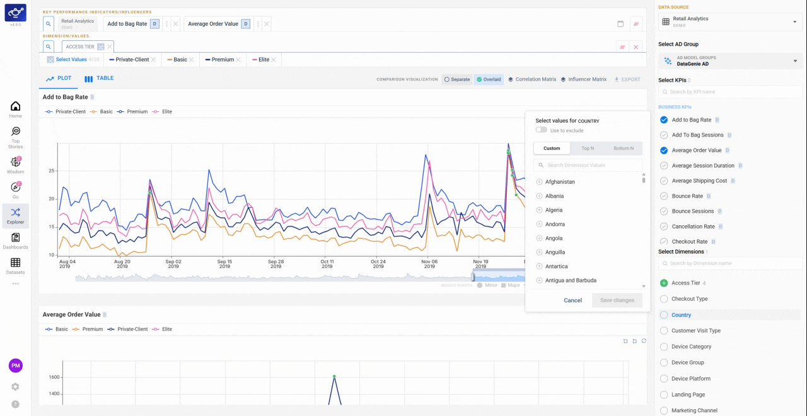Select the Top N tab
Viewport: 807px width, 416px height.
[588, 149]
